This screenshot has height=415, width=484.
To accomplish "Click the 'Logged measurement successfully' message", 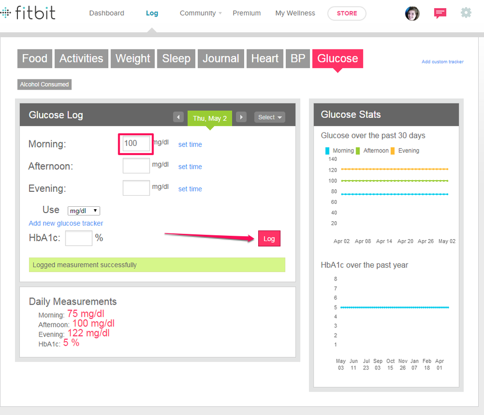I will (157, 265).
